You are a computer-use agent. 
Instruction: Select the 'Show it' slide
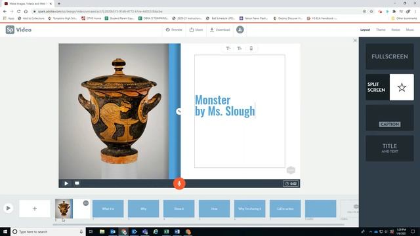(x=178, y=208)
